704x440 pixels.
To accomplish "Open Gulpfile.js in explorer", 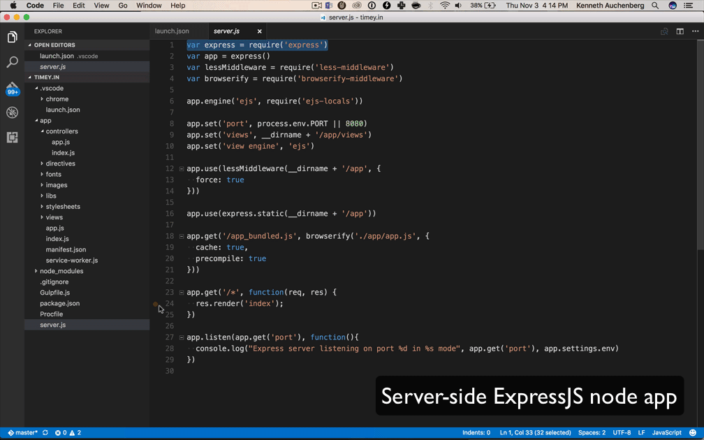I will pyautogui.click(x=87, y=293).
